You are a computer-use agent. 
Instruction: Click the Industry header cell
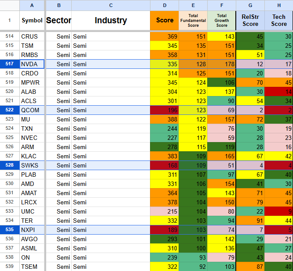pyautogui.click(x=111, y=20)
